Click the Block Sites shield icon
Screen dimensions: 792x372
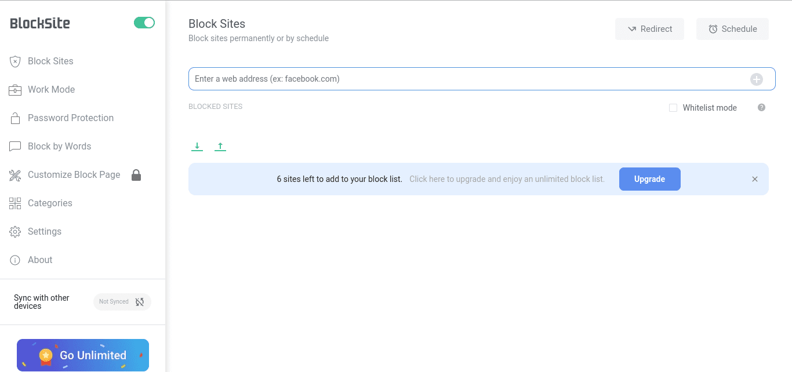pos(15,61)
